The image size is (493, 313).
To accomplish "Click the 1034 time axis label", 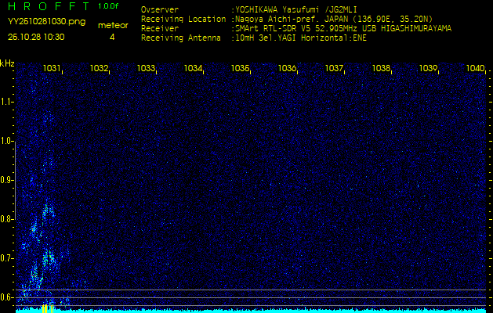I will point(193,68).
